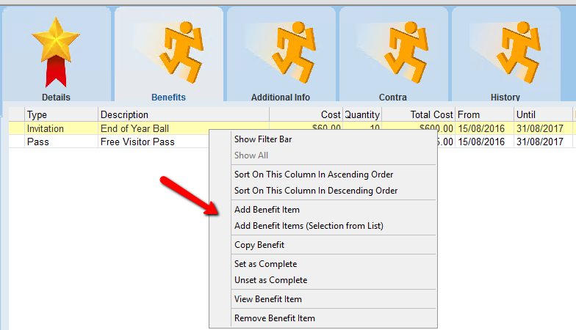Click the running man Benefits icon

(x=169, y=50)
